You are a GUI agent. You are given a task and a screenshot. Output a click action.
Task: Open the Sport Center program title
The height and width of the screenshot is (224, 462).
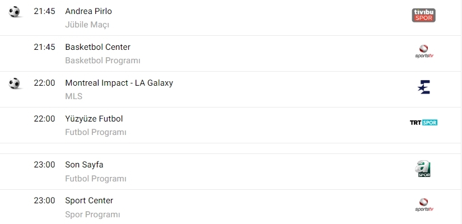pyautogui.click(x=89, y=200)
